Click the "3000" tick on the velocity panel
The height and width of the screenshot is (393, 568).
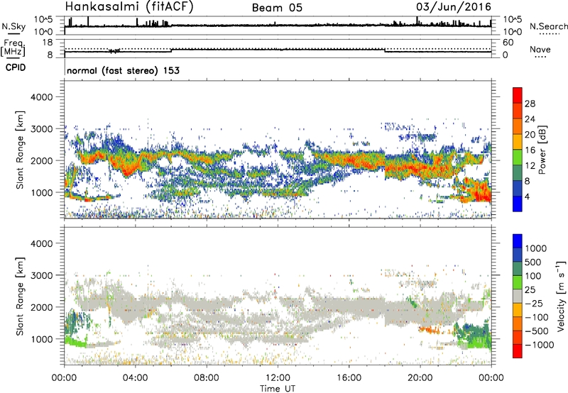[x=41, y=275]
